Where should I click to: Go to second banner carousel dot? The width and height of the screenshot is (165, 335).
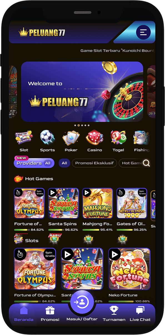(x=79, y=125)
